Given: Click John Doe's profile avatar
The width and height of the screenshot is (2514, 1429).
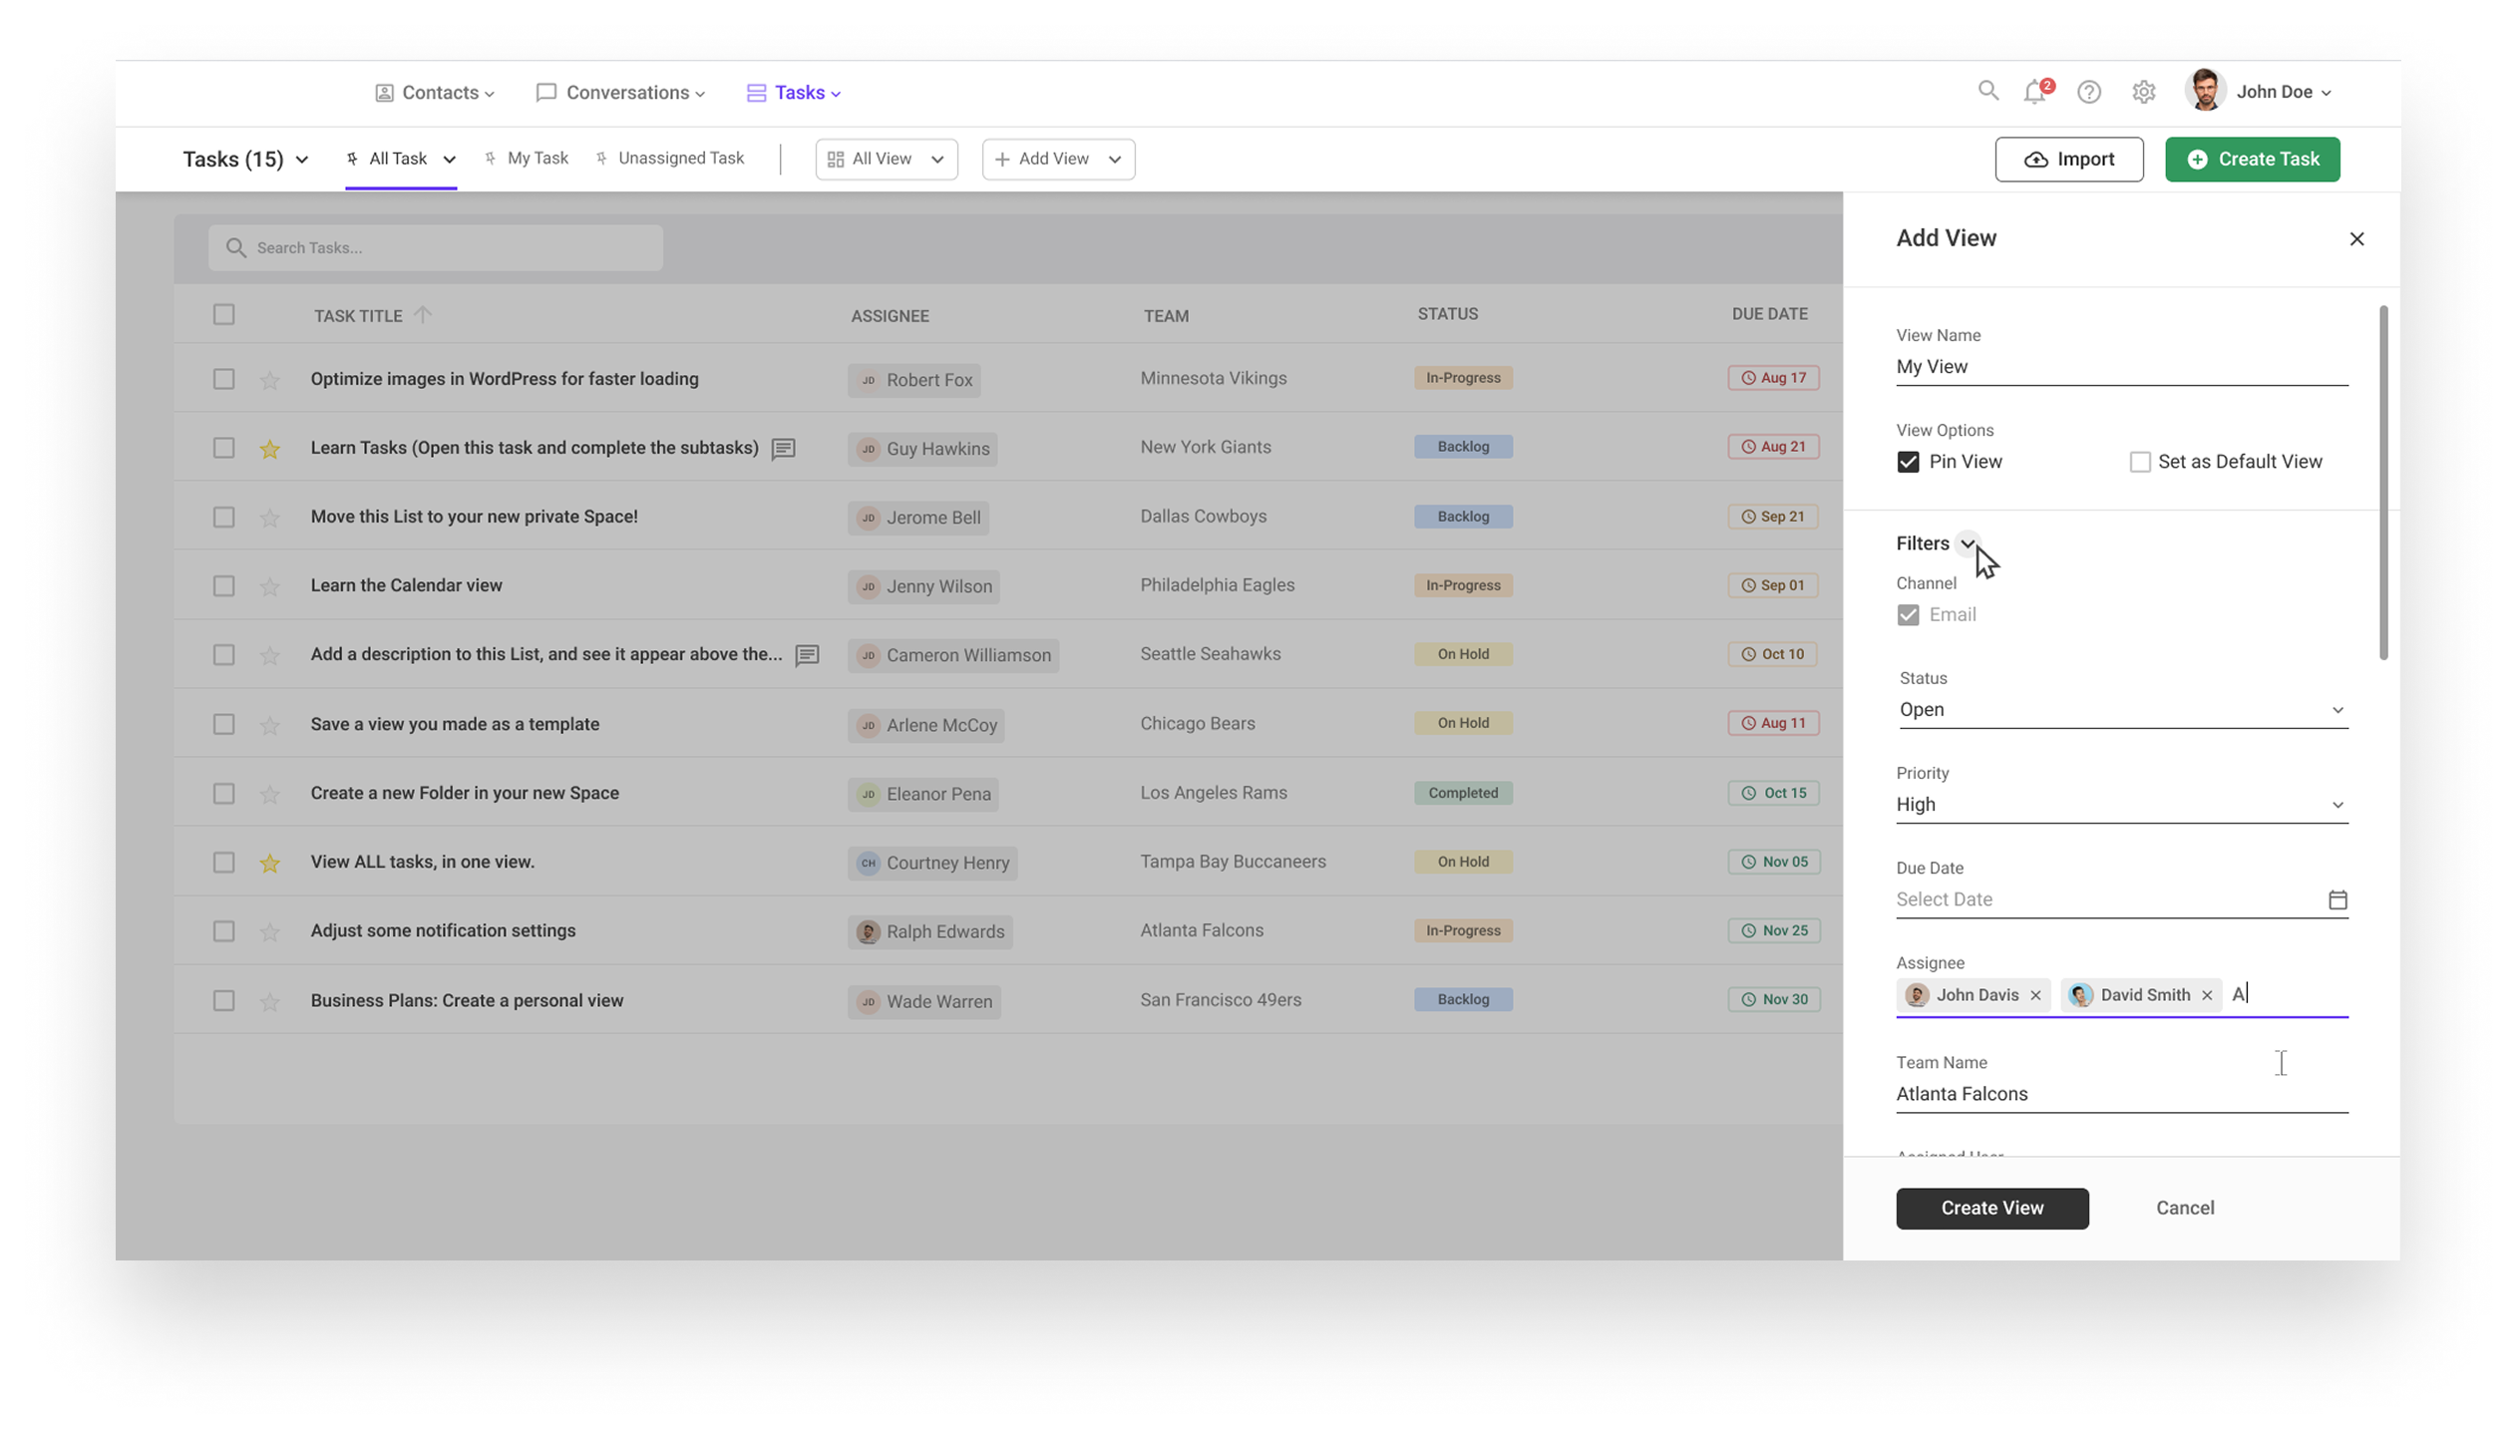Looking at the screenshot, I should click(2204, 91).
